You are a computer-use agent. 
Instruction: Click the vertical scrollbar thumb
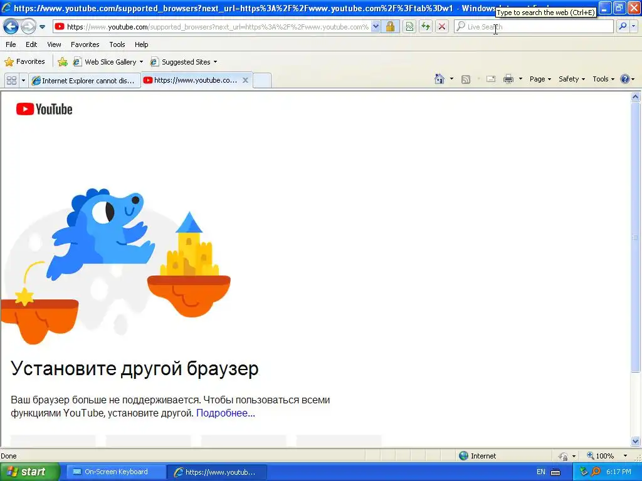636,237
